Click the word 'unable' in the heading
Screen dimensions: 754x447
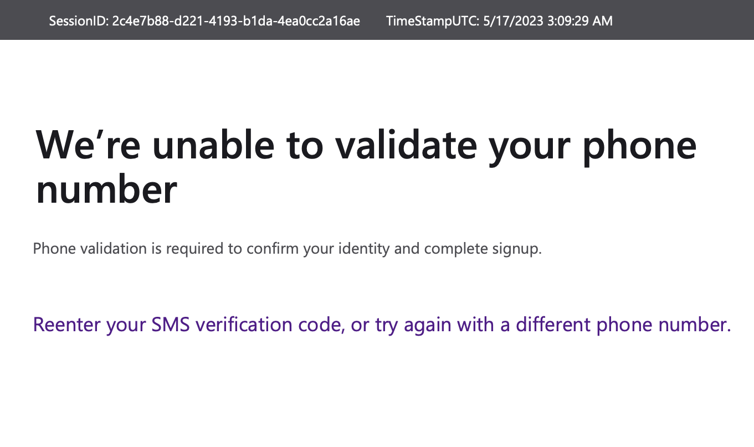[213, 145]
